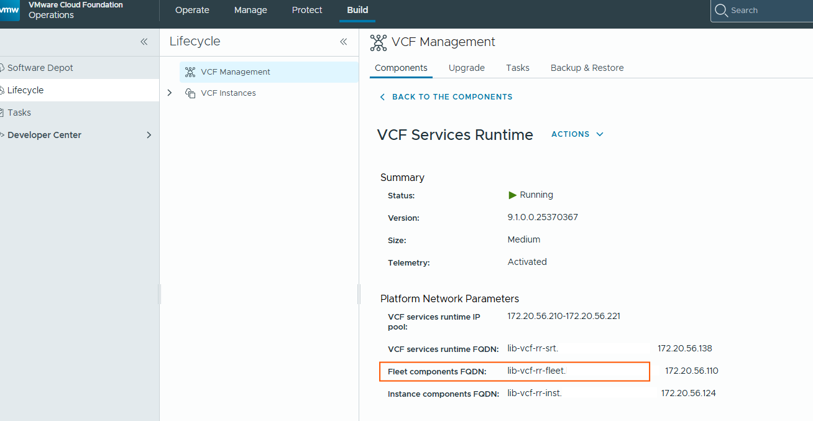Click the VCF Services Runtime heading
Image resolution: width=813 pixels, height=421 pixels.
point(455,135)
